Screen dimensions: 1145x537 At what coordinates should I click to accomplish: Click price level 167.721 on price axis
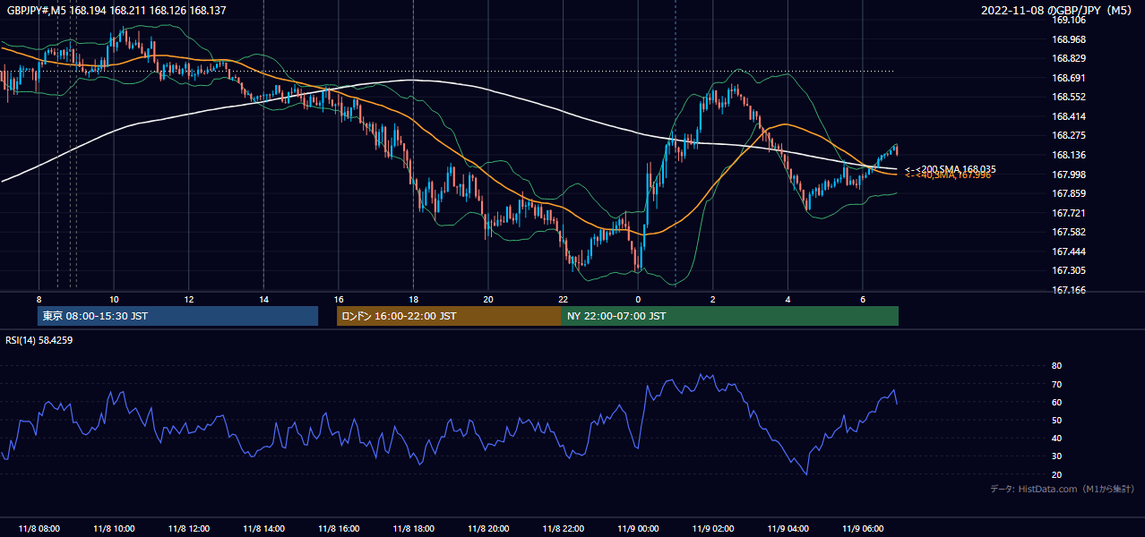(1069, 213)
